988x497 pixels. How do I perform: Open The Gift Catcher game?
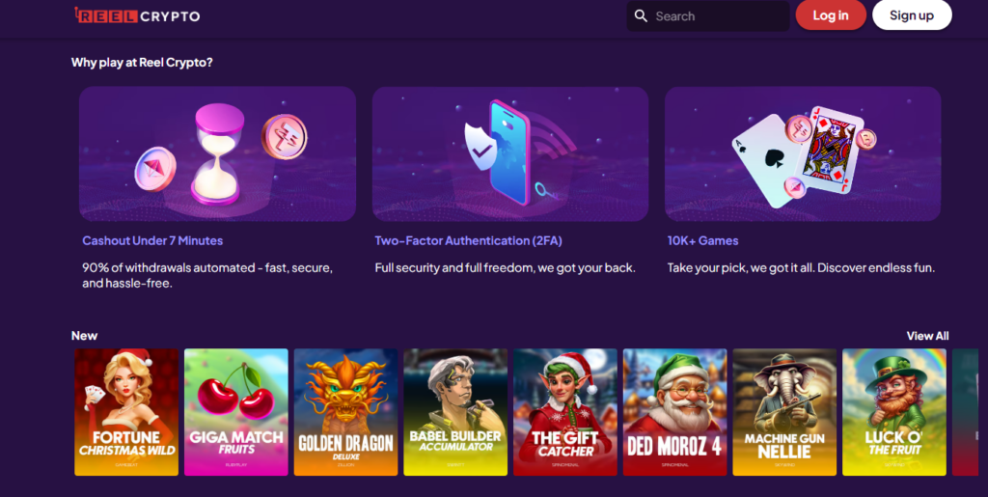pyautogui.click(x=564, y=412)
